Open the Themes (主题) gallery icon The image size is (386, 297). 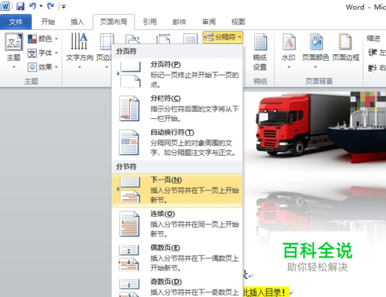click(14, 42)
